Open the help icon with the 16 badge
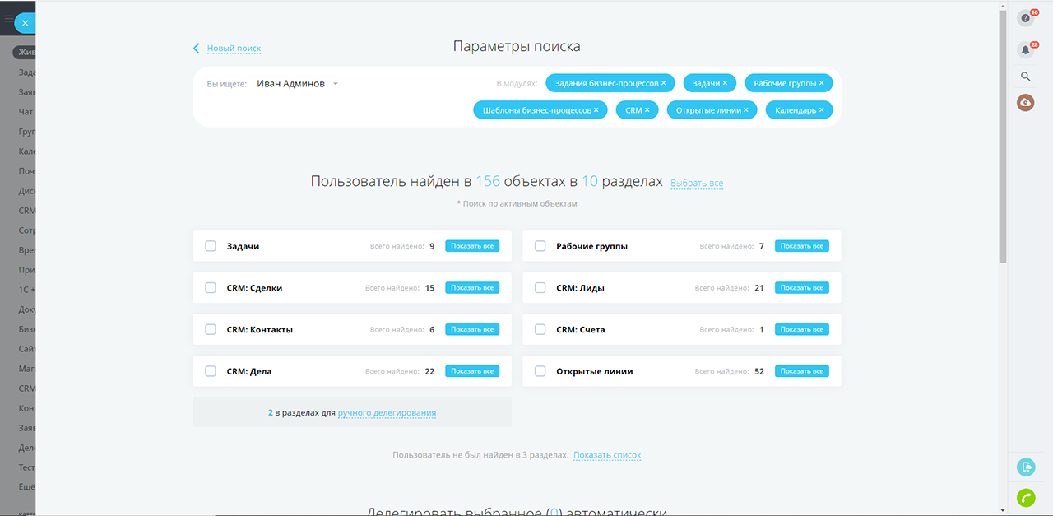 tap(1025, 18)
